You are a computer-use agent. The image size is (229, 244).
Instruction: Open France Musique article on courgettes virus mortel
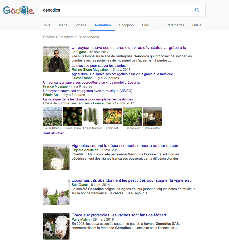(93, 82)
